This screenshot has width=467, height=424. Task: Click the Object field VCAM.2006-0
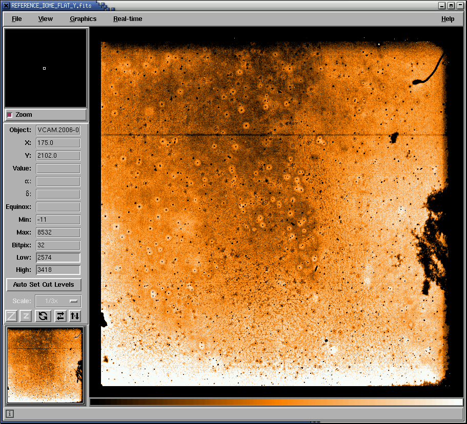coord(58,130)
